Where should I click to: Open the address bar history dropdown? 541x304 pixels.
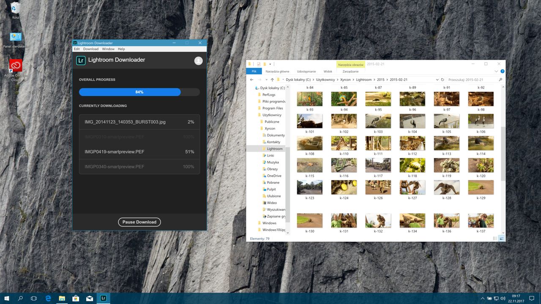coord(437,79)
